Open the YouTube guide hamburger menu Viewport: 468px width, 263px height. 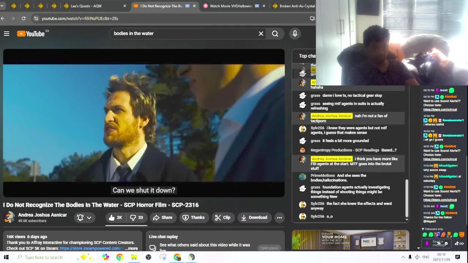[x=7, y=34]
